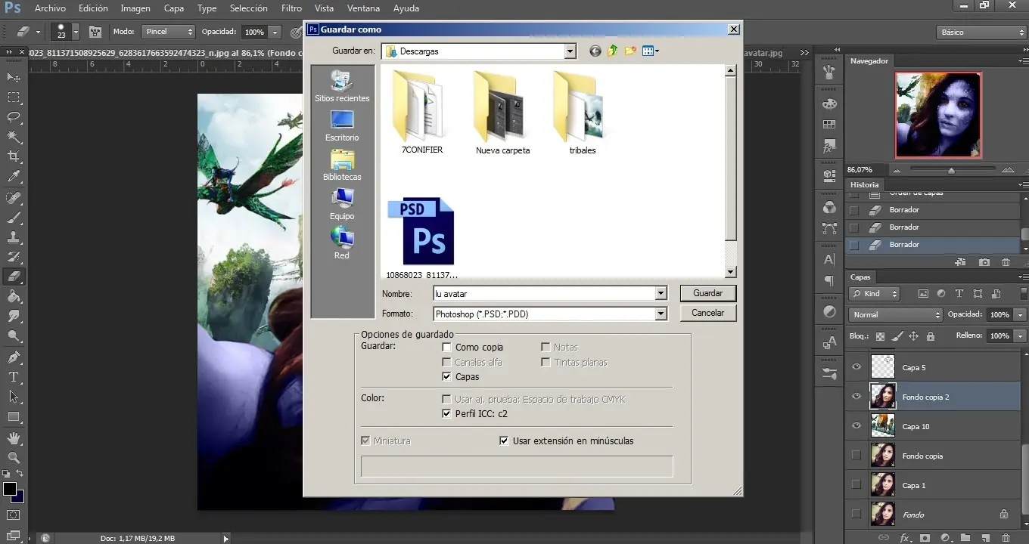1029x544 pixels.
Task: Hide the Capa 10 layer
Action: 856,426
